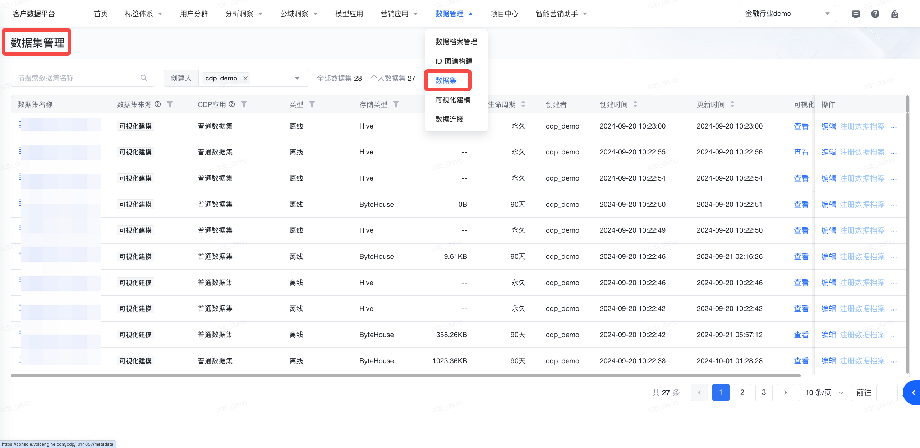Click 查看 for the 10:23:00 dataset
The height and width of the screenshot is (448, 920).
[801, 126]
